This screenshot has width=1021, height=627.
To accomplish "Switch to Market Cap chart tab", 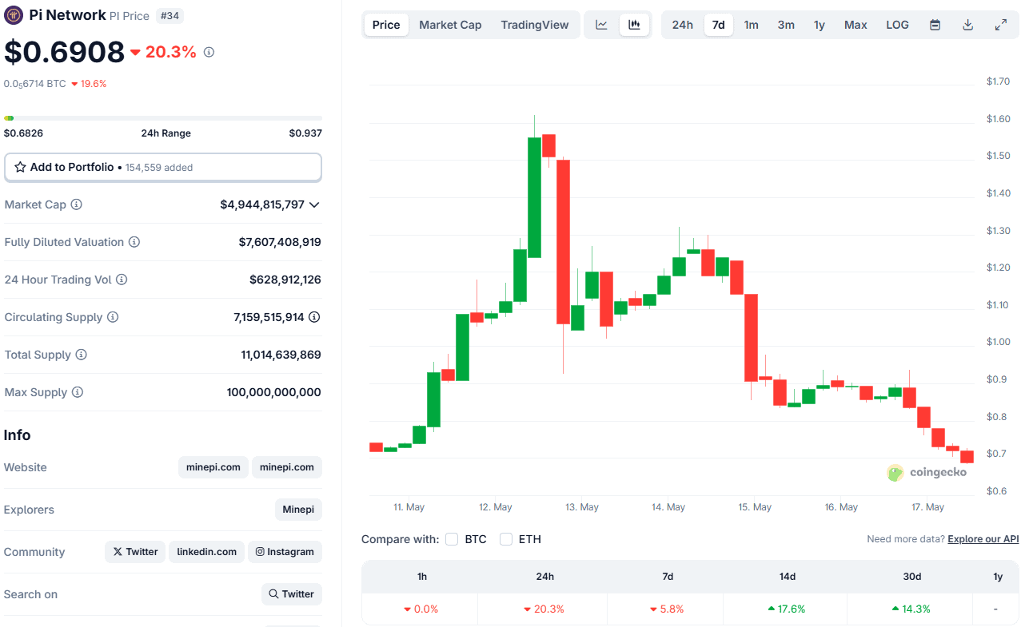I will click(450, 25).
